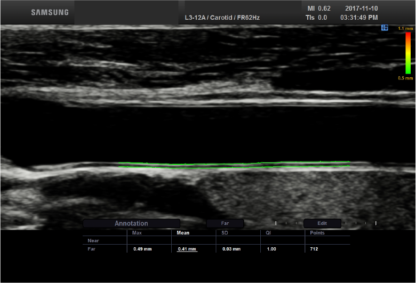The height and width of the screenshot is (283, 416).
Task: Select the Max column header
Action: pos(138,233)
